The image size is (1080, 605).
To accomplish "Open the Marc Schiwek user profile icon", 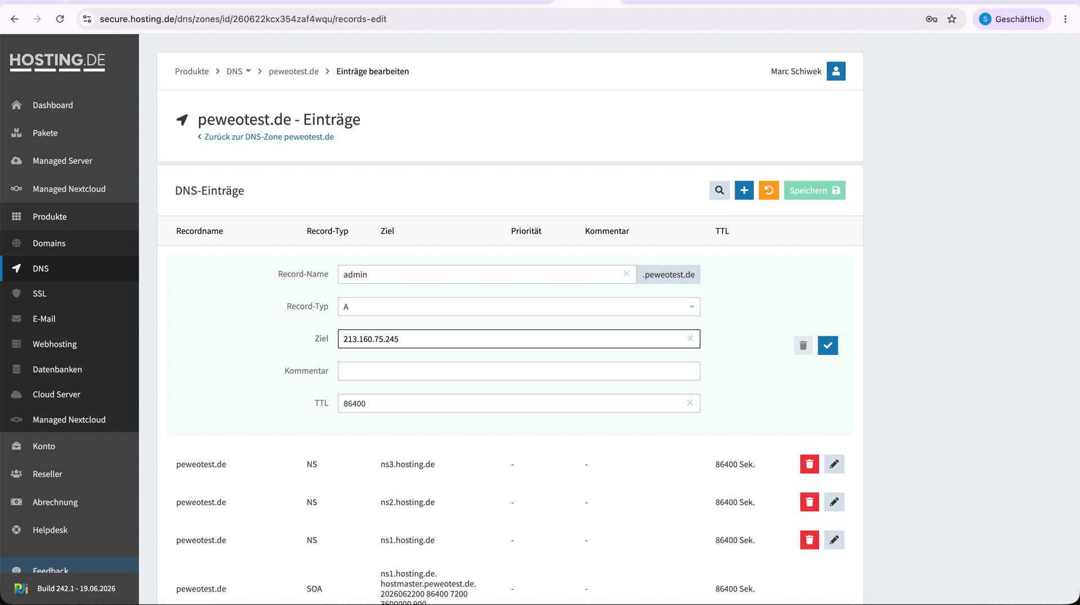I will (x=836, y=71).
